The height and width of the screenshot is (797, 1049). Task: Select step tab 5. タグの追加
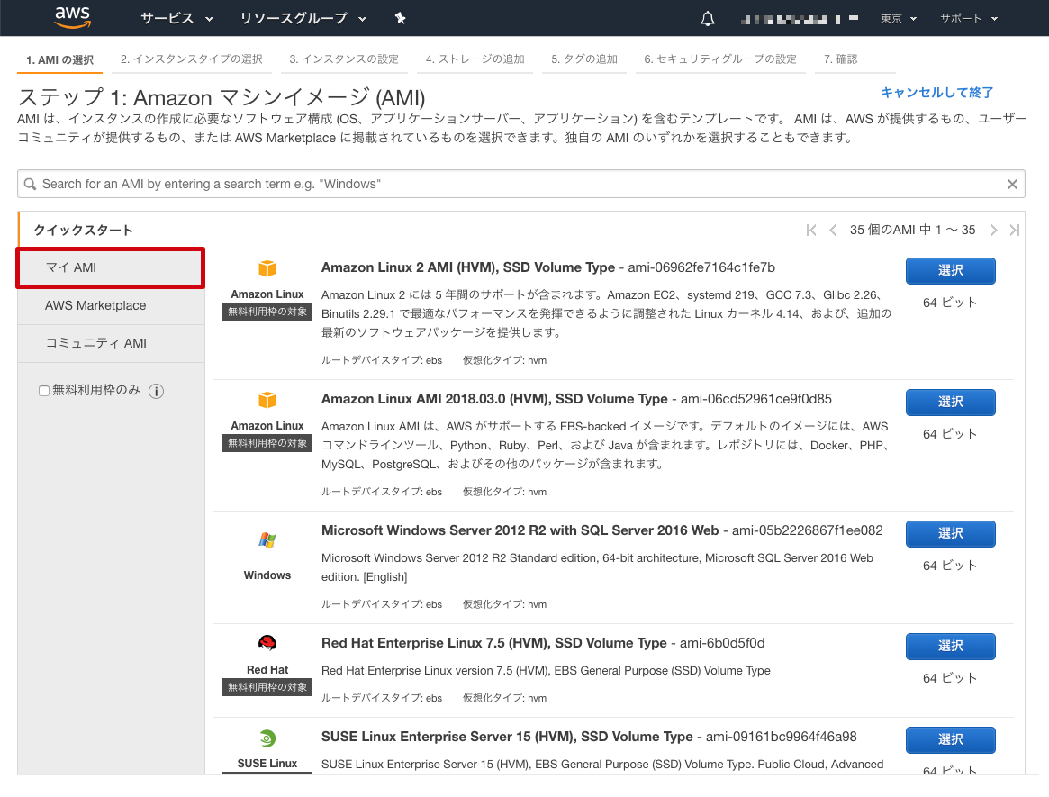584,59
